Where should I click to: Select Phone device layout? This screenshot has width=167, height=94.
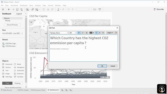tap(8, 21)
